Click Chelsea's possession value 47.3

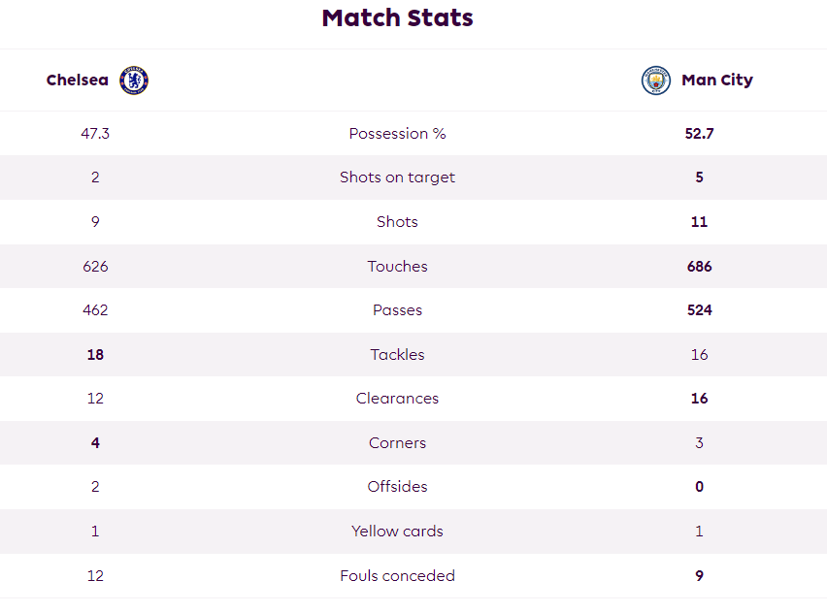point(95,134)
